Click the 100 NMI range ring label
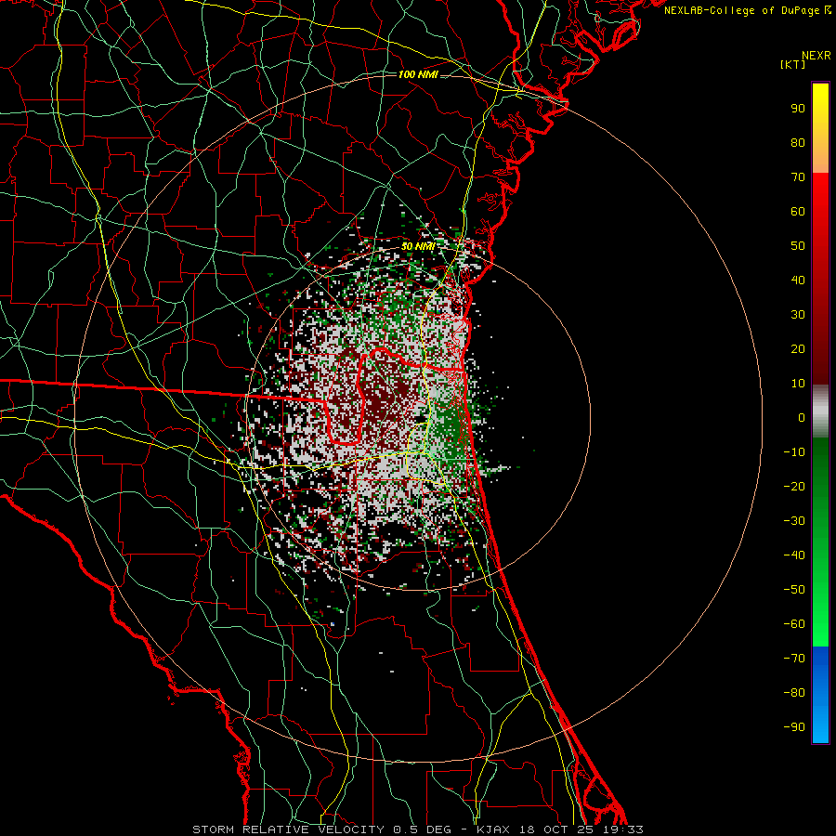Screen dimensions: 836x836 tap(418, 74)
